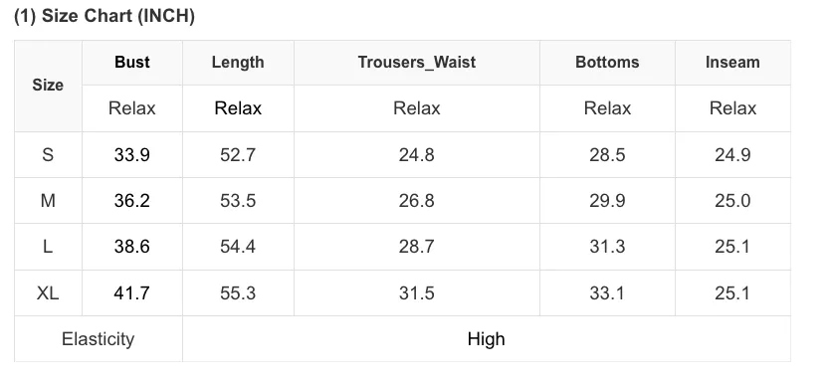The image size is (830, 380).
Task: Click the L size row label
Action: coord(48,247)
